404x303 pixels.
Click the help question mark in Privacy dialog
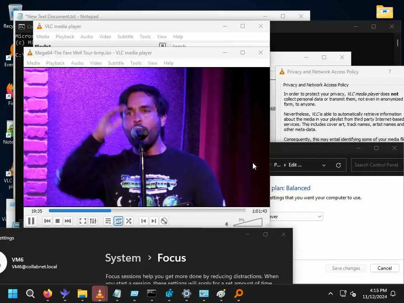point(389,72)
